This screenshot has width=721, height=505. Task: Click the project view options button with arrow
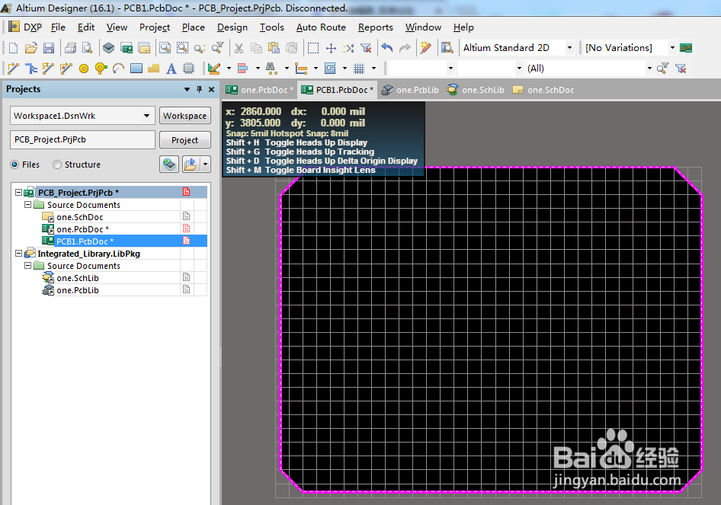(197, 164)
